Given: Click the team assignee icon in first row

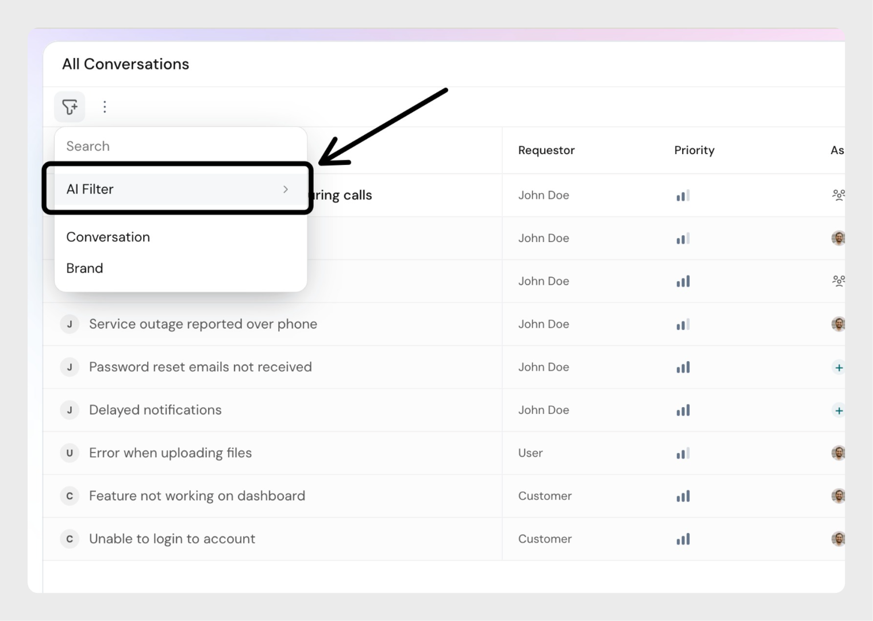Looking at the screenshot, I should pos(838,195).
